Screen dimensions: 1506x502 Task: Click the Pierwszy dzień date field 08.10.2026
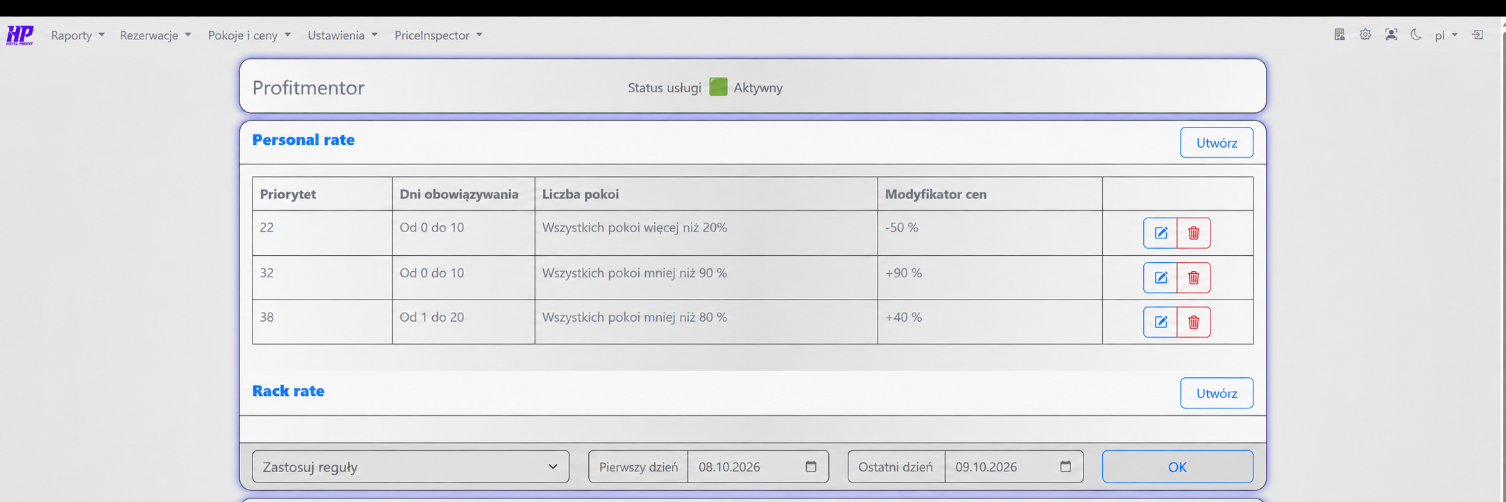[x=758, y=467]
